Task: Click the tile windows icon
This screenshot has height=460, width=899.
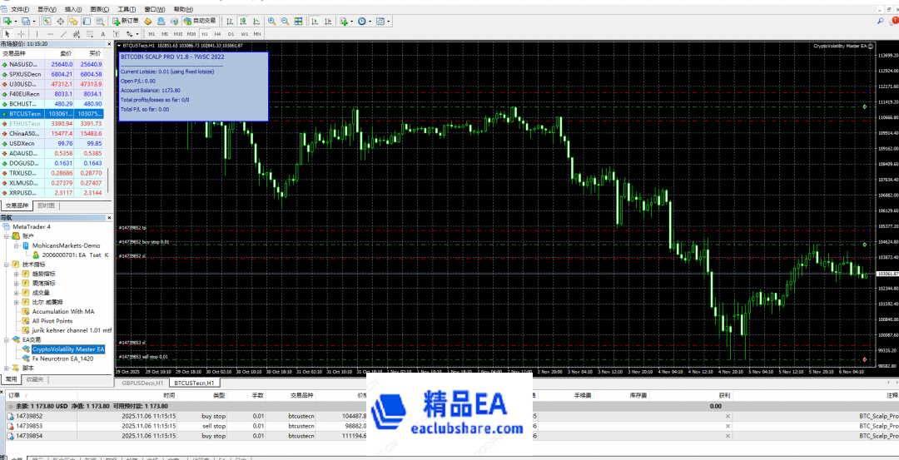Action: click(x=296, y=20)
